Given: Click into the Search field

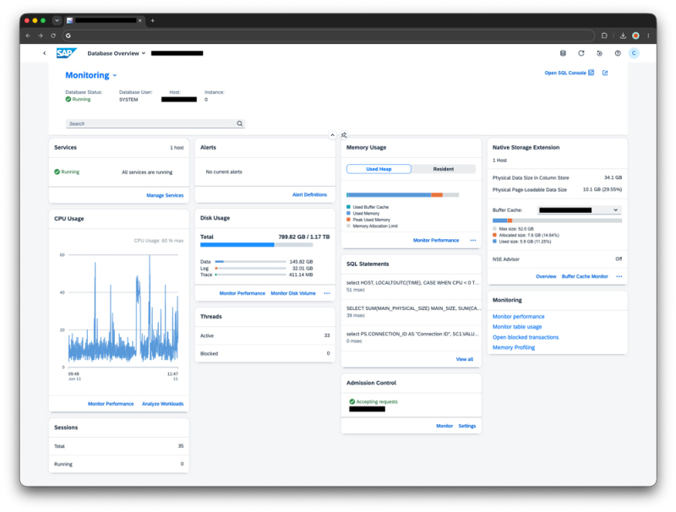Looking at the screenshot, I should (155, 123).
